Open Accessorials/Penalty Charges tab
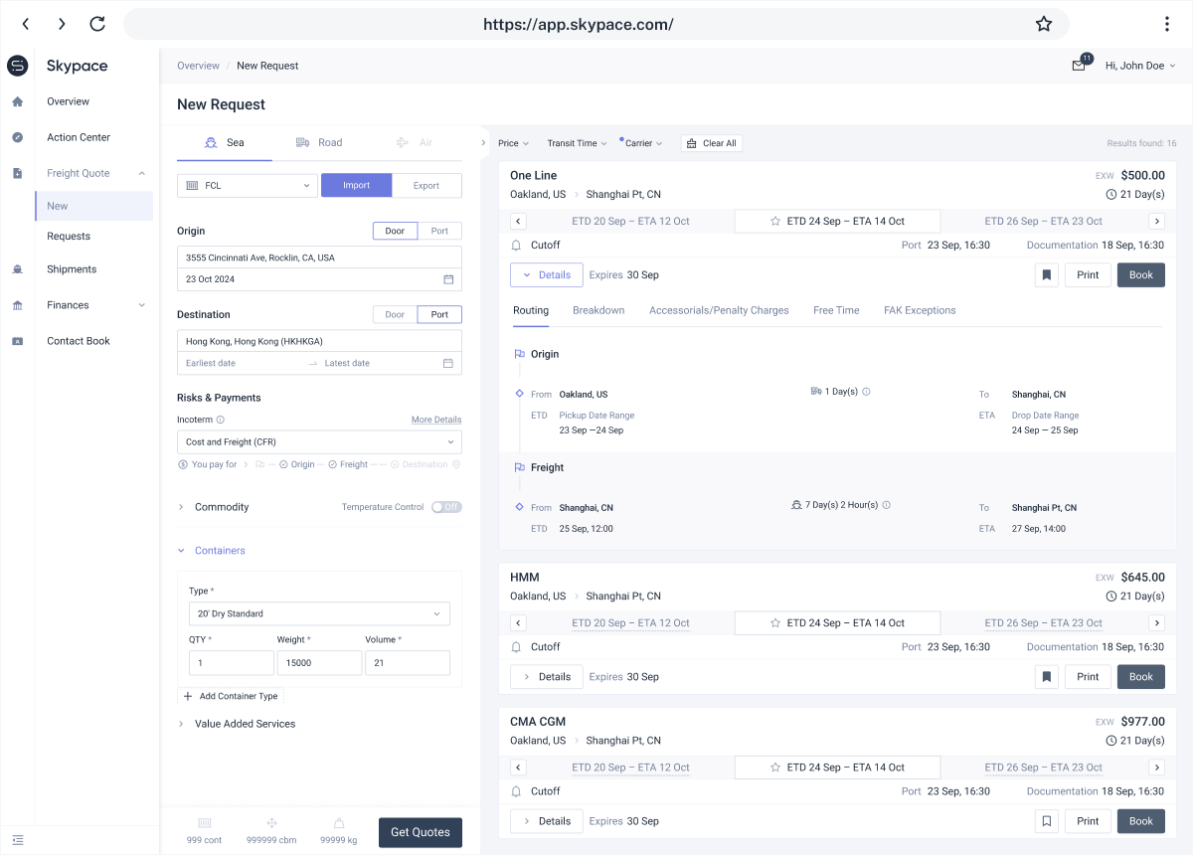The width and height of the screenshot is (1193, 856). (x=719, y=310)
